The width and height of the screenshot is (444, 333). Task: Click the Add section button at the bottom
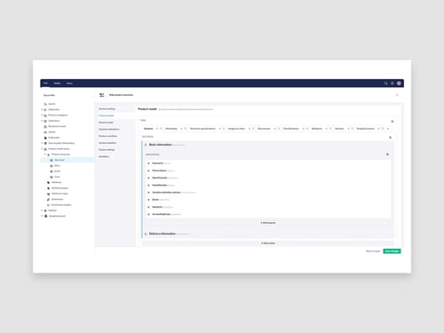[268, 243]
